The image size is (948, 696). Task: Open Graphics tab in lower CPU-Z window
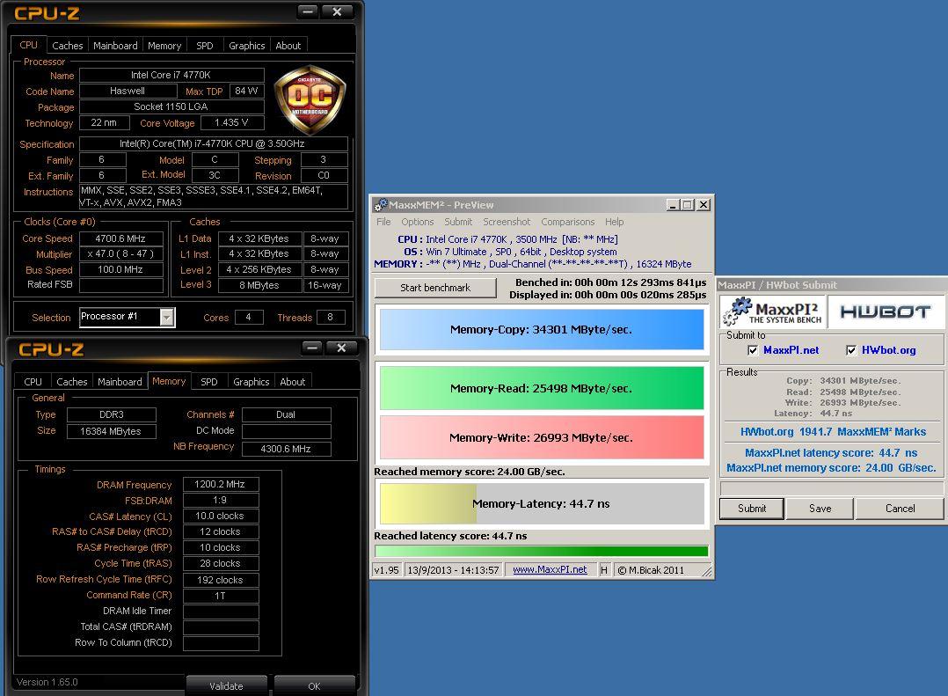click(251, 382)
